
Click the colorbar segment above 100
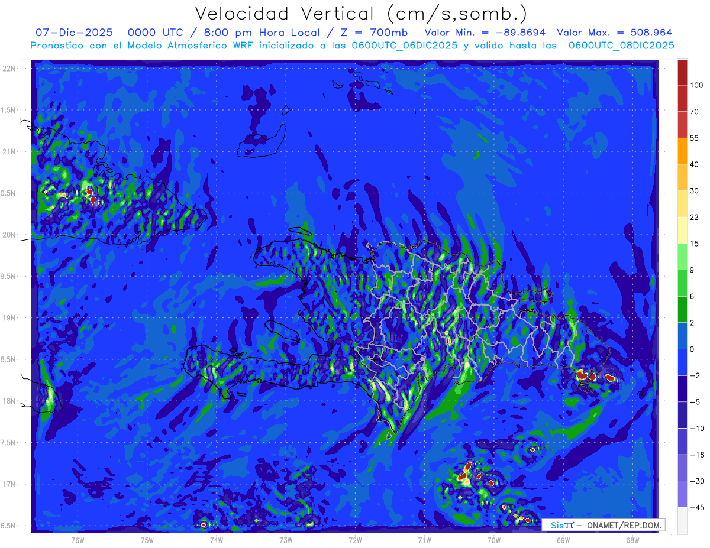682,72
